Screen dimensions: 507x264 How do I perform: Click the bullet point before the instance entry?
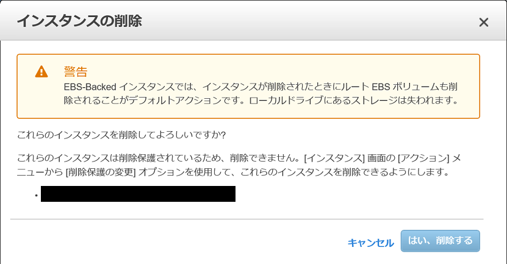[x=36, y=195]
